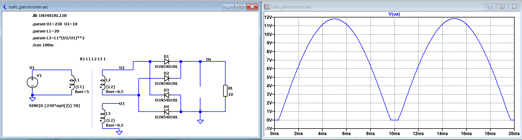Click the U3 net label
The height and width of the screenshot is (140, 522).
[x=122, y=104]
